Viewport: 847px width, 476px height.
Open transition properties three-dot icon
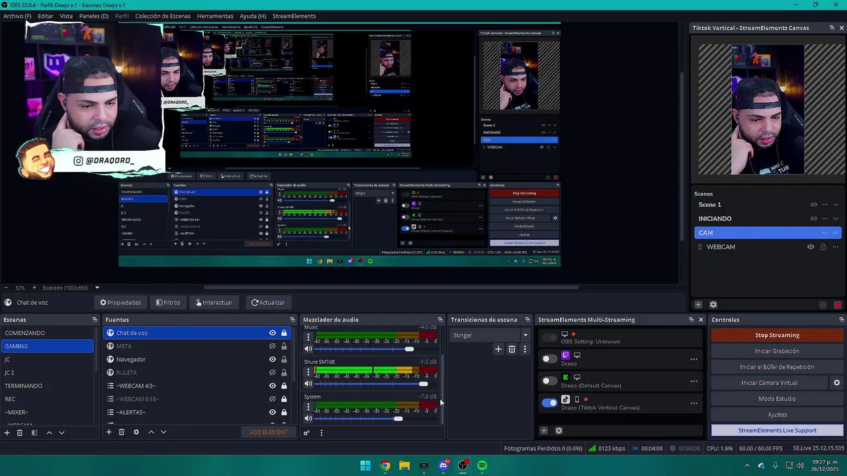coord(525,349)
